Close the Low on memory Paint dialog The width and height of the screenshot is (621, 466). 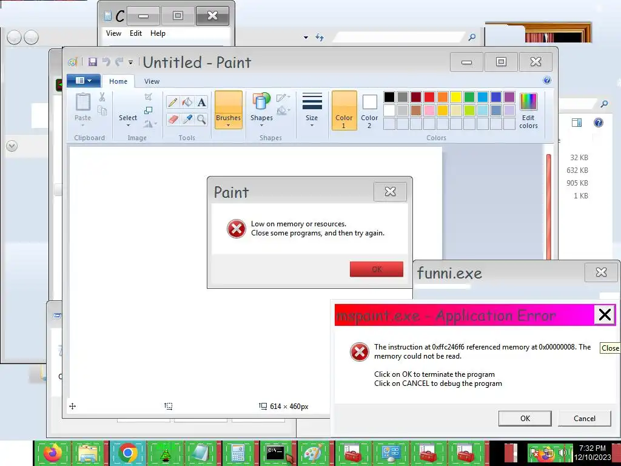390,192
